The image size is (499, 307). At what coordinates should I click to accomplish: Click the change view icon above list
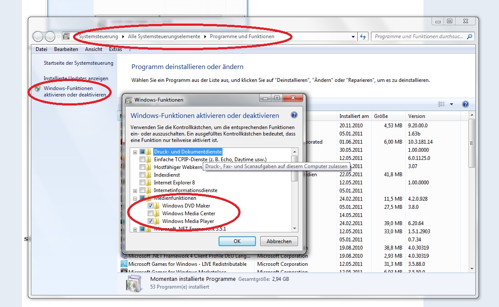pos(441,104)
